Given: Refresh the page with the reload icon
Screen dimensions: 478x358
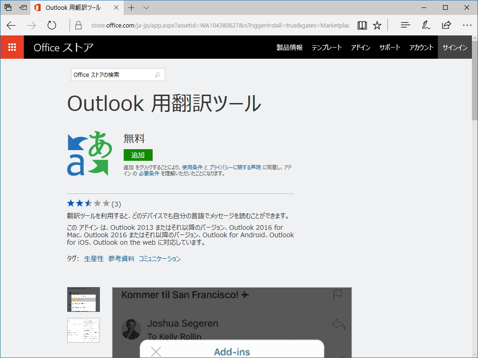Looking at the screenshot, I should click(x=51, y=25).
